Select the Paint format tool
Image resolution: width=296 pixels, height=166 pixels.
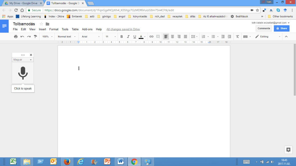coord(35,37)
